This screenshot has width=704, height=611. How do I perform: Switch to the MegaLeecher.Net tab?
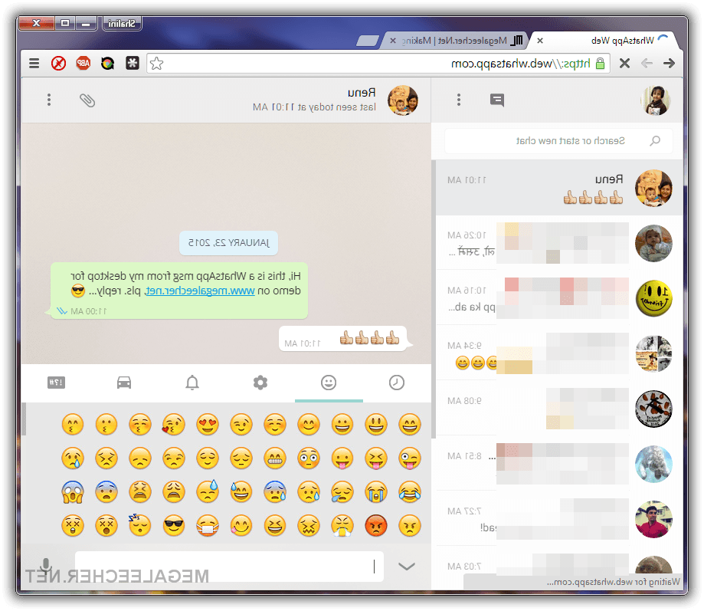click(x=456, y=41)
